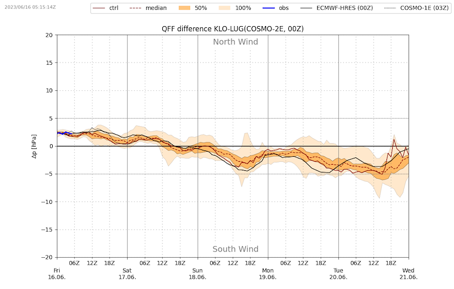The height and width of the screenshot is (289, 454).
Task: Click the legend label 'median'
Action: [156, 8]
